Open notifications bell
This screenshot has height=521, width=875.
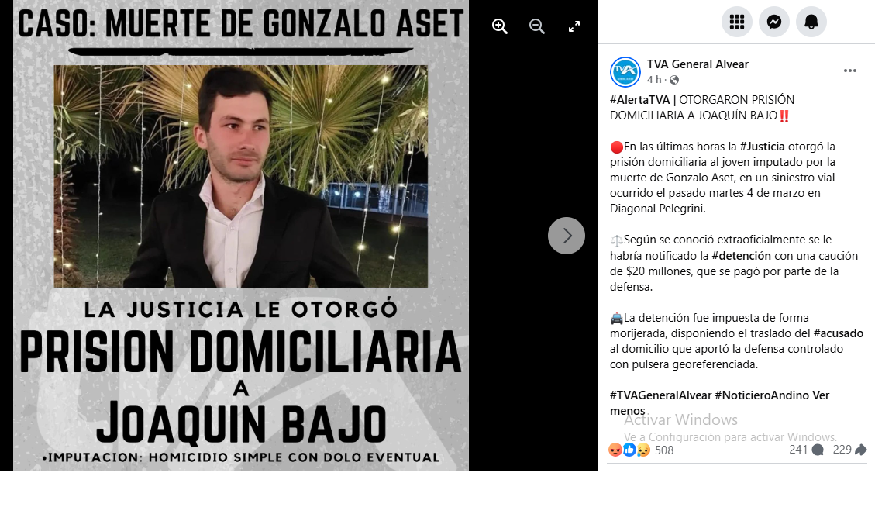pyautogui.click(x=811, y=22)
